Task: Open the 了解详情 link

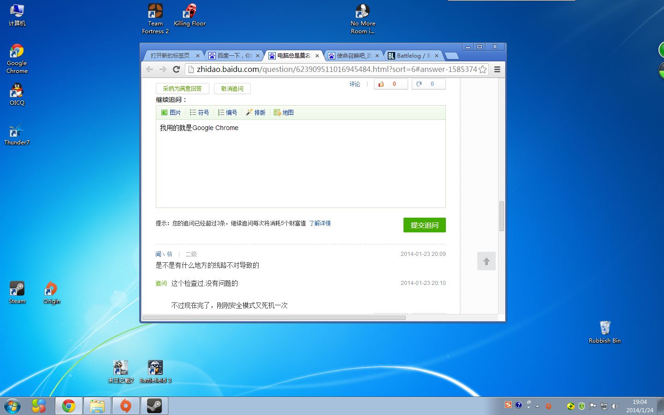Action: (x=320, y=223)
